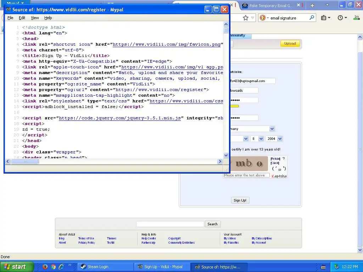Click the Windows start button

17,267
